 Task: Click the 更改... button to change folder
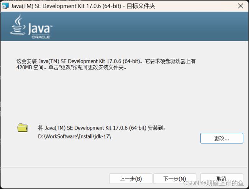(222, 138)
